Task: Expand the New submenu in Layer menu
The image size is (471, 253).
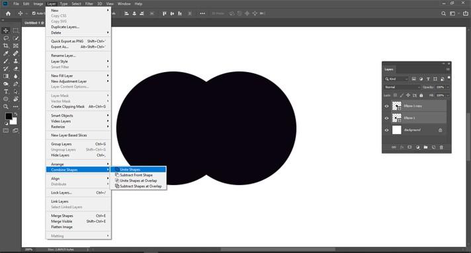Action: point(79,11)
